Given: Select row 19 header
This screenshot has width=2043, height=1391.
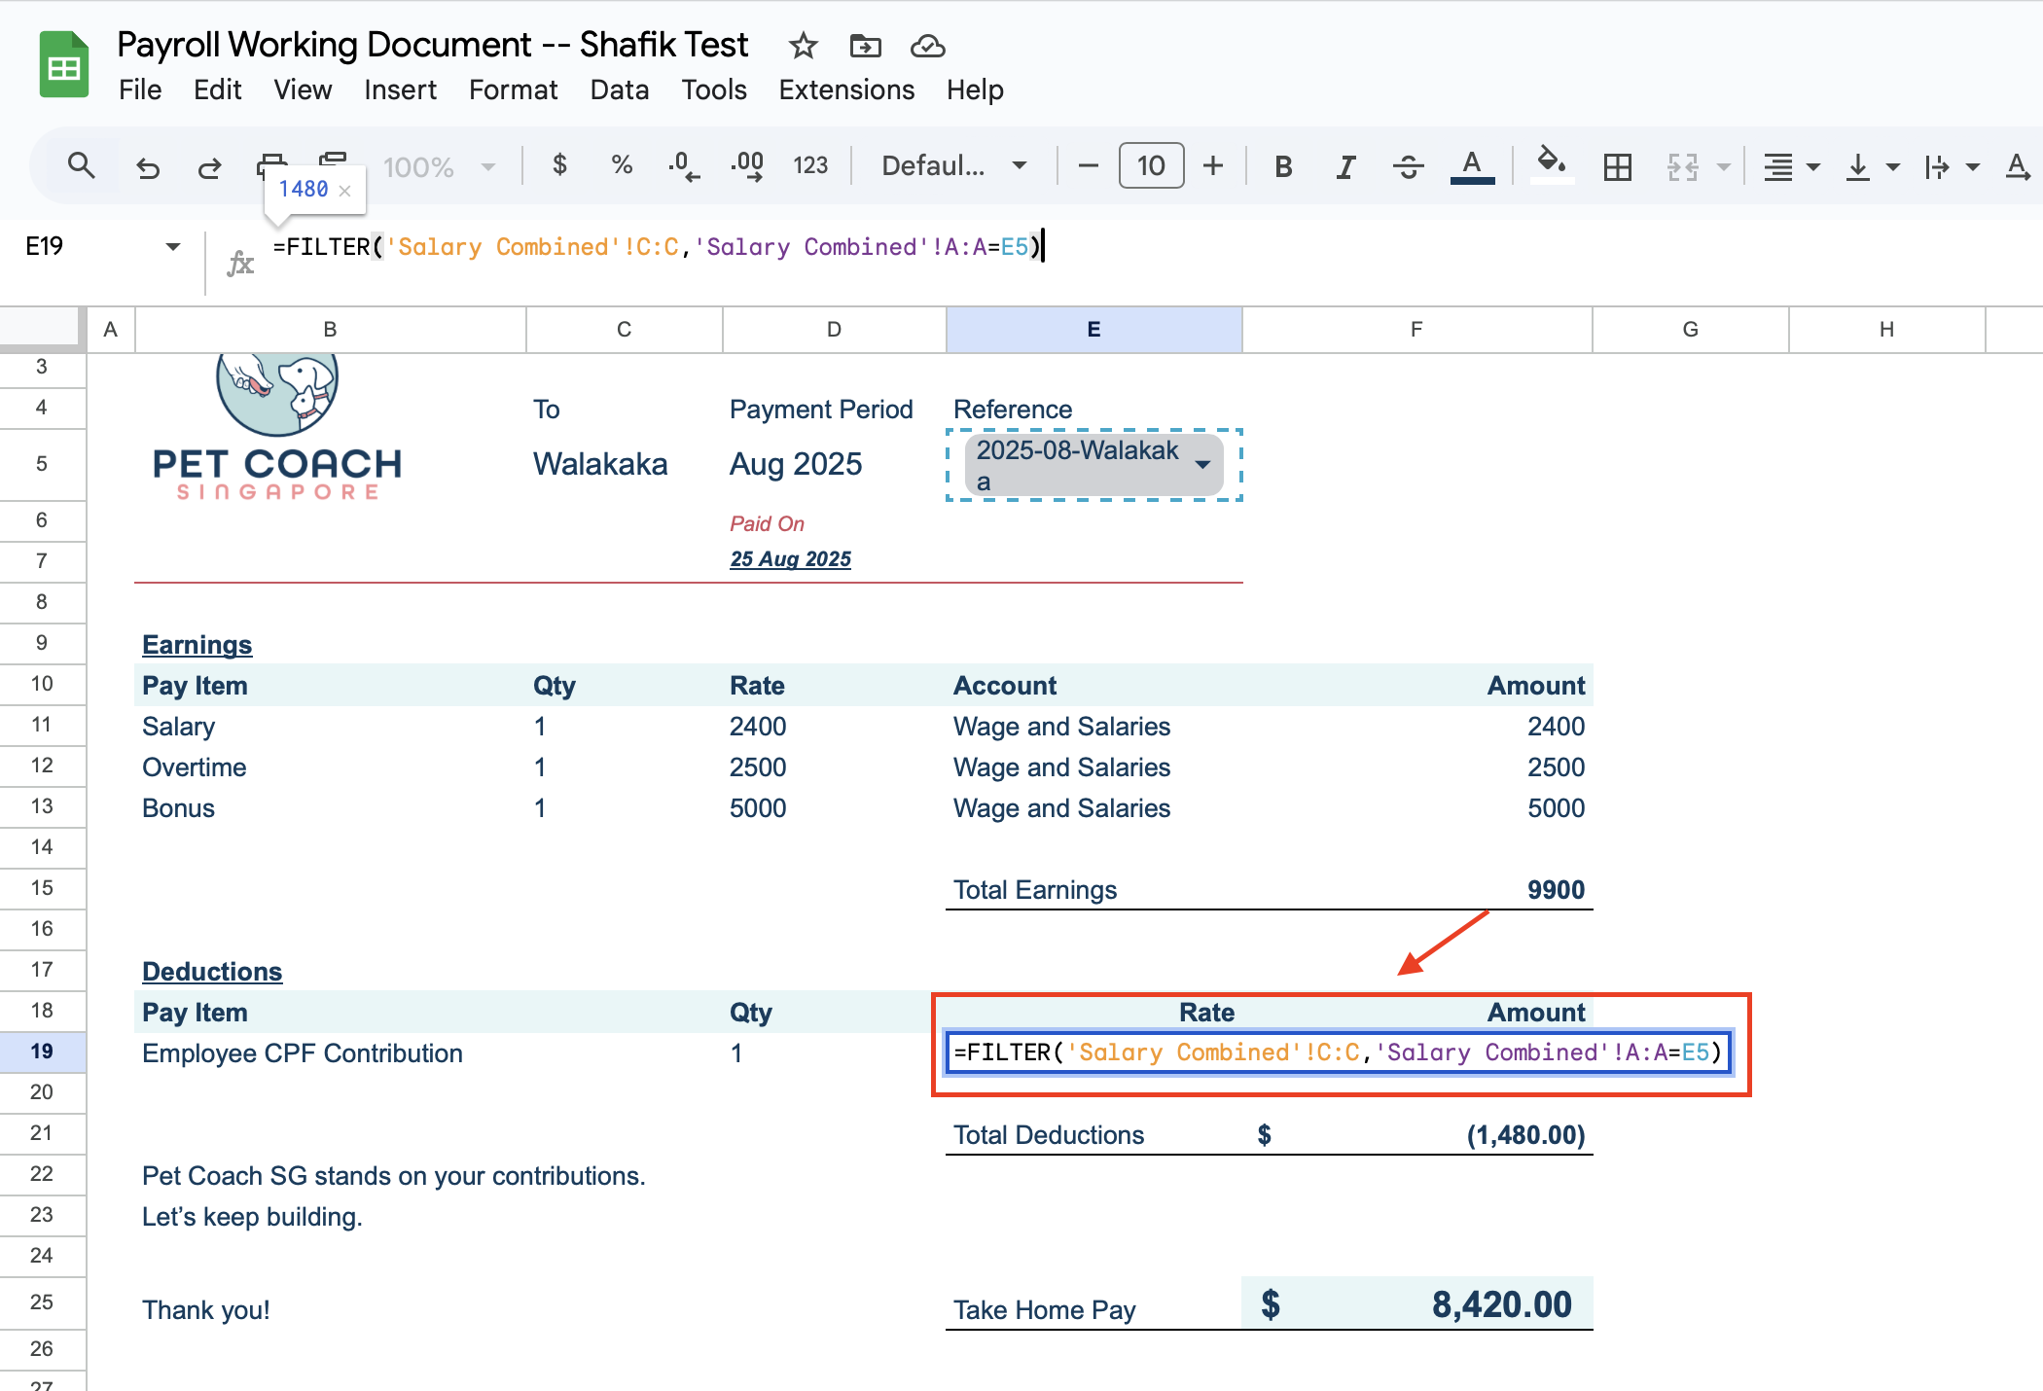Looking at the screenshot, I should click(42, 1052).
